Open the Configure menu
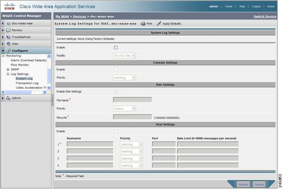 (20, 51)
